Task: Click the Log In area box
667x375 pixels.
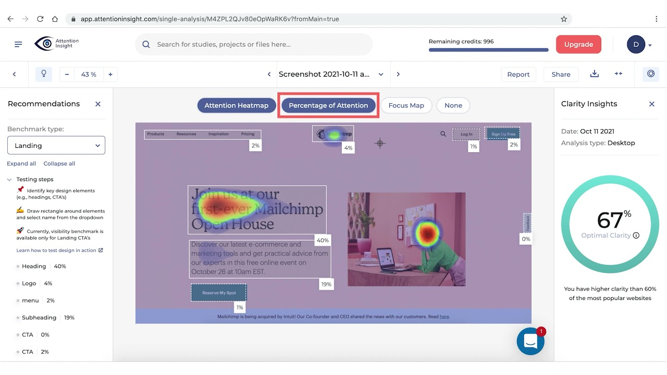Action: pyautogui.click(x=466, y=134)
